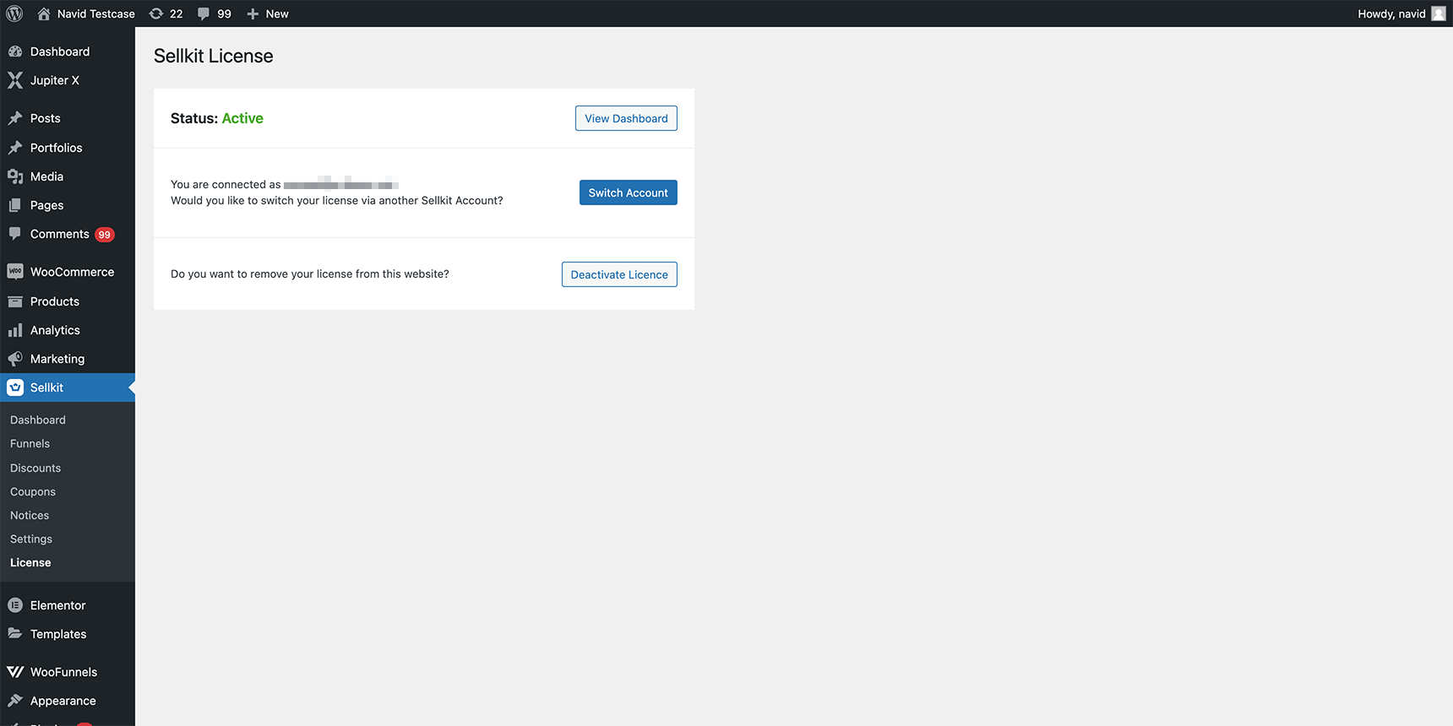
Task: Open the Sellkit Dashboard submenu
Action: click(x=38, y=420)
